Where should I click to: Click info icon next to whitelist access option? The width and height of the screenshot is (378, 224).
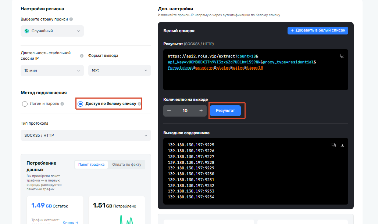pyautogui.click(x=139, y=104)
